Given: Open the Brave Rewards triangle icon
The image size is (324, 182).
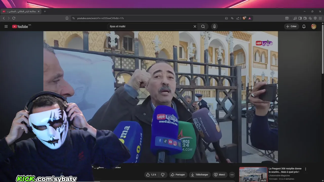Looking at the screenshot, I should (x=250, y=18).
